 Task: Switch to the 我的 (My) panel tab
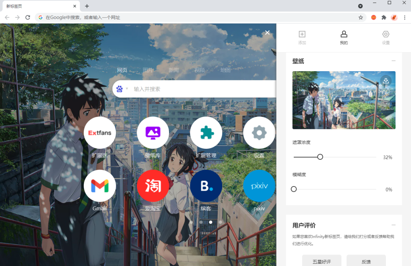tap(344, 37)
